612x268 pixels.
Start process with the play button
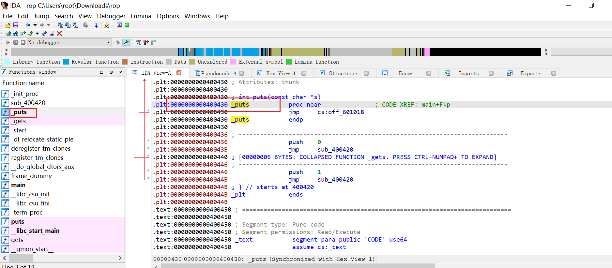tap(8, 42)
